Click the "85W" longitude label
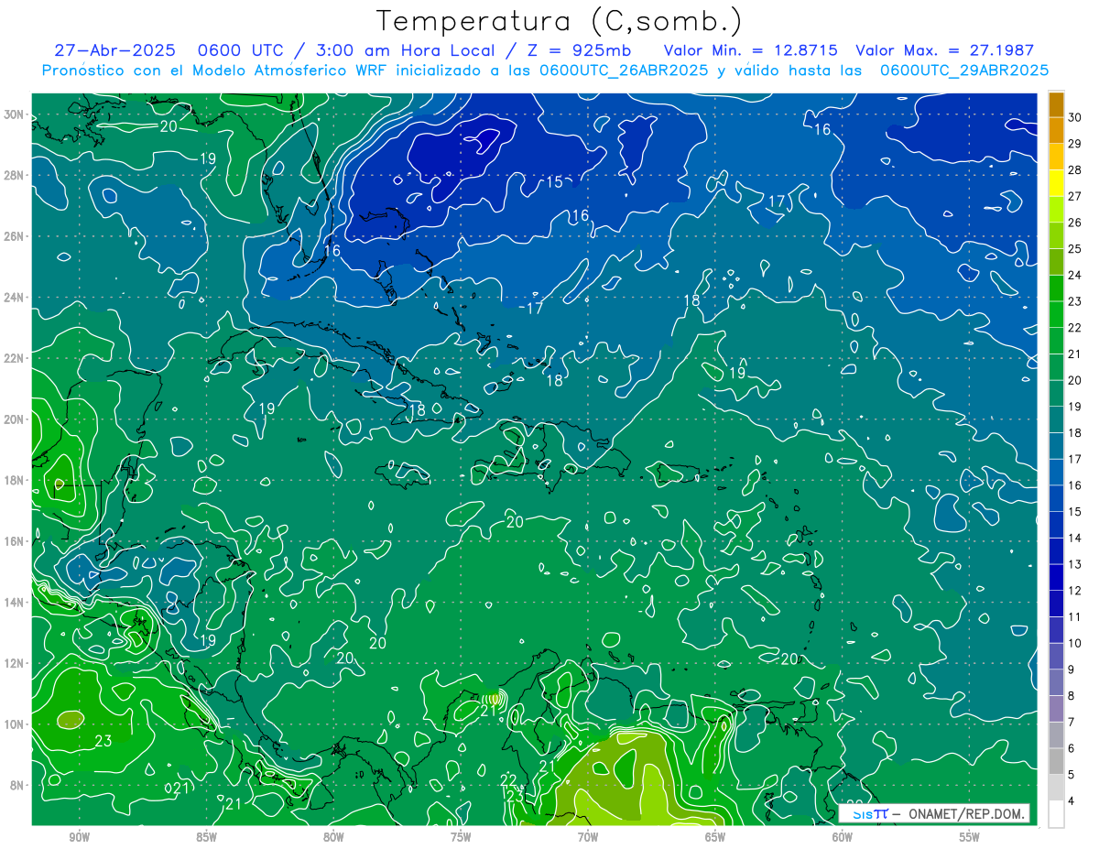Image resolution: width=1099 pixels, height=849 pixels. [x=206, y=837]
